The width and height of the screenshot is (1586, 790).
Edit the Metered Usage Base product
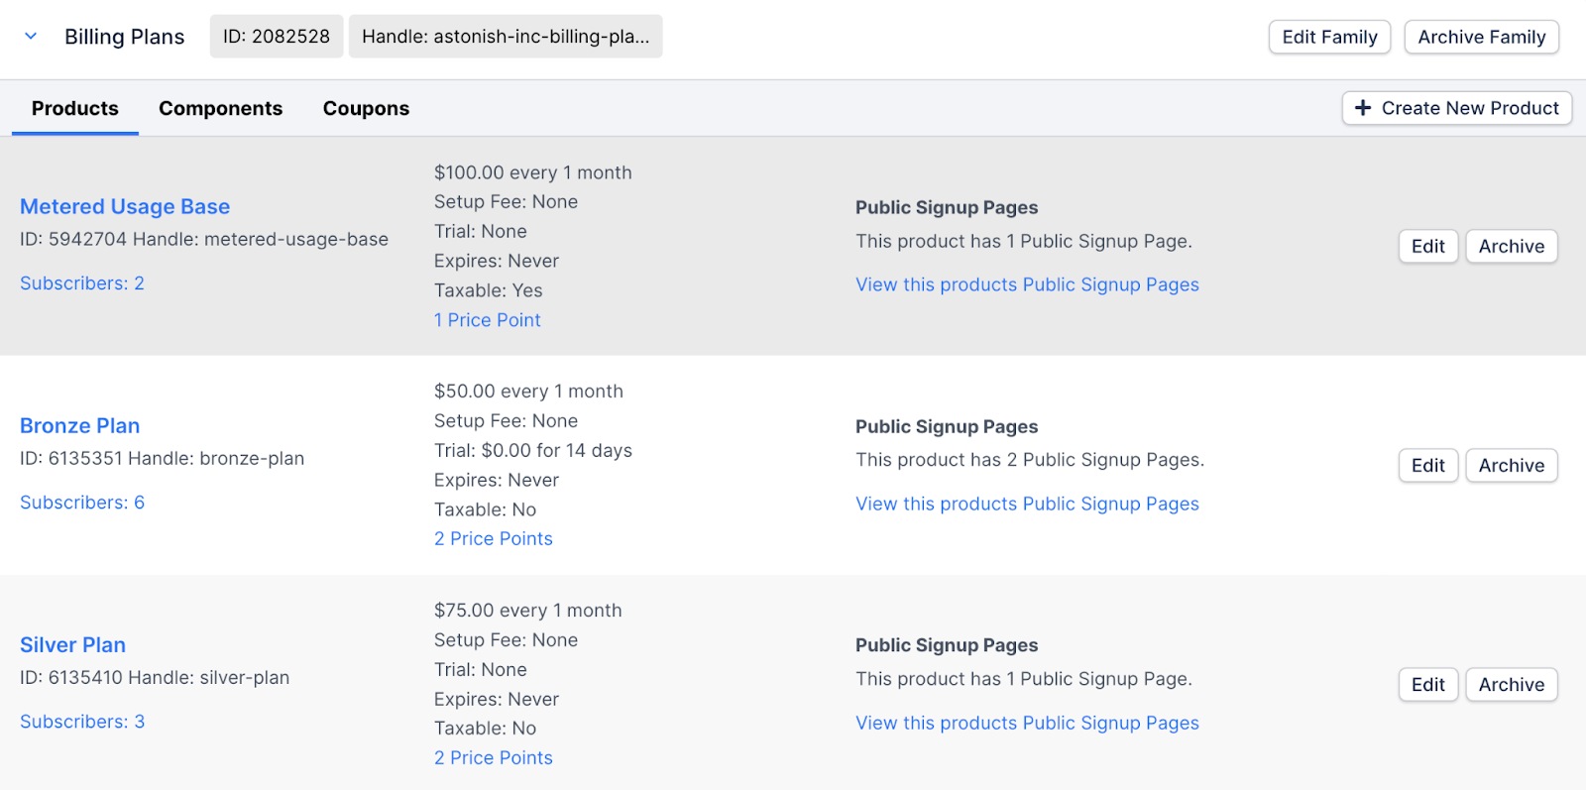click(1427, 246)
